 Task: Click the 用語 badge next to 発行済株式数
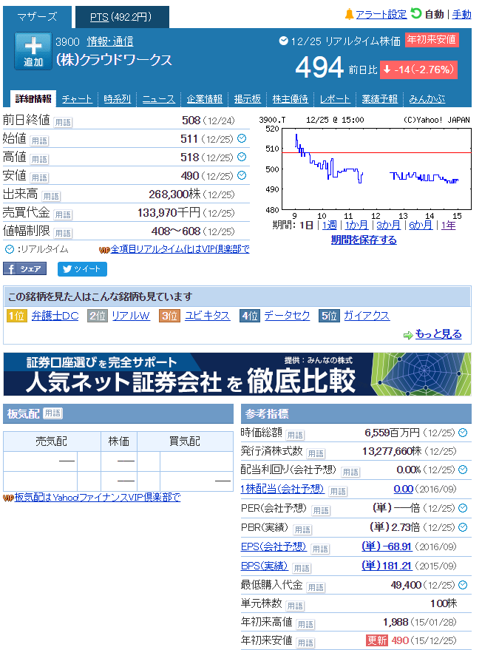(x=316, y=454)
